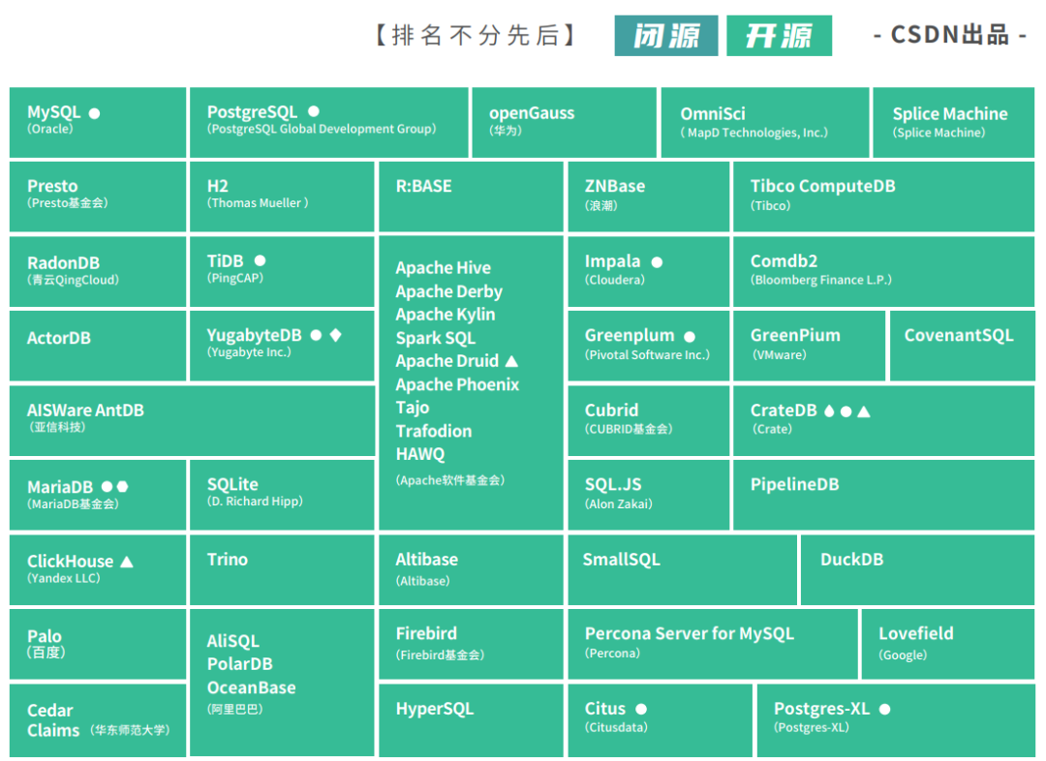Select the ActorDB tile
The width and height of the screenshot is (1046, 761).
98,347
